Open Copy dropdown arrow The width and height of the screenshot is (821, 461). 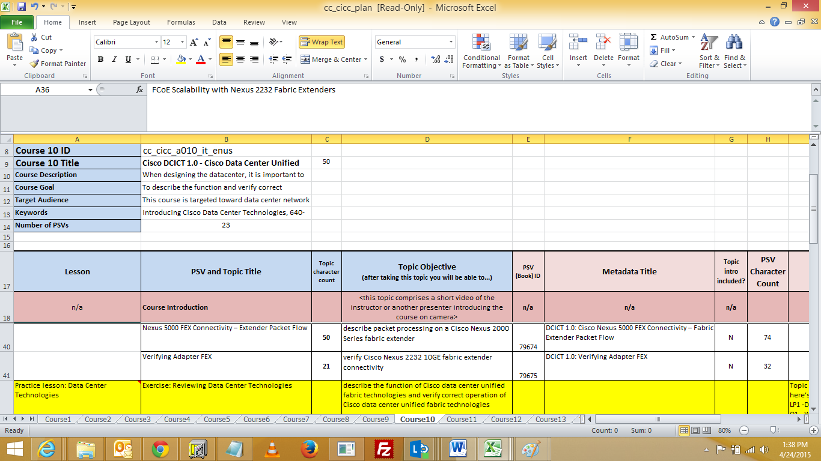tap(61, 51)
